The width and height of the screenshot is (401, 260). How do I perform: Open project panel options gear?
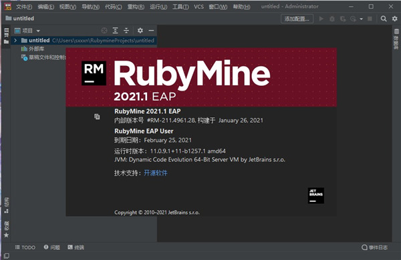click(x=140, y=31)
